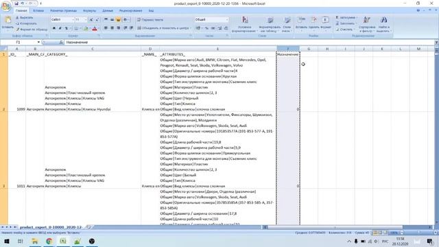Image resolution: width=439 pixels, height=247 pixels.
Task: Open Chrome from the taskbar
Action: pyautogui.click(x=49, y=241)
